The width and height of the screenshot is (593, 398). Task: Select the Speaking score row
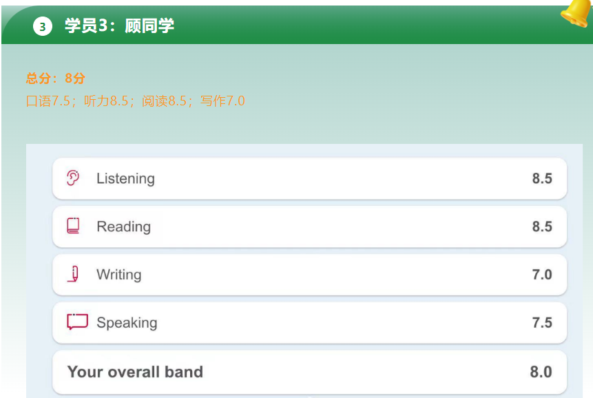click(309, 323)
